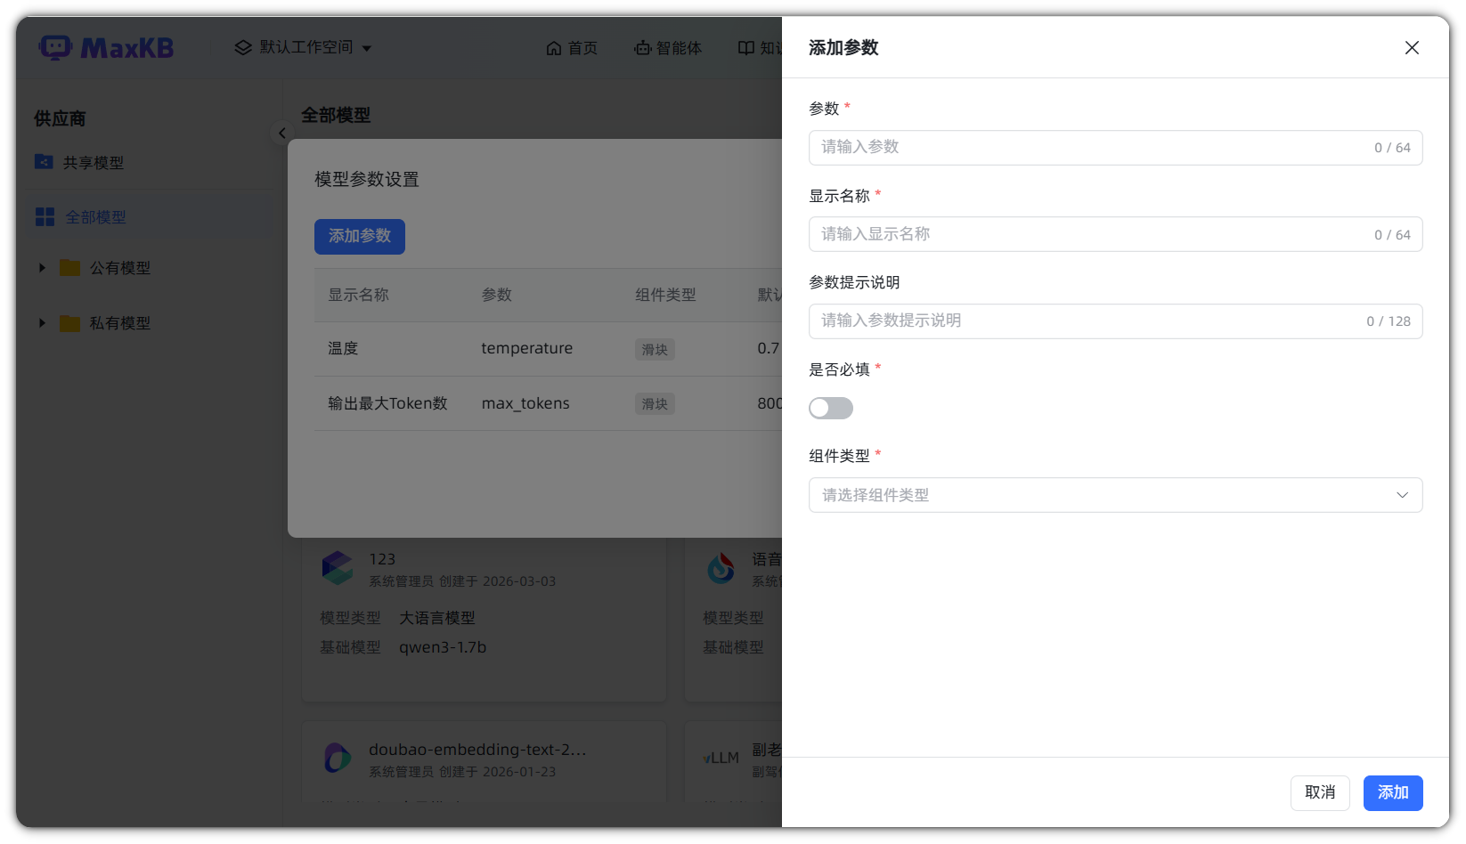Select 全部模型 in the sidebar

[x=151, y=217]
